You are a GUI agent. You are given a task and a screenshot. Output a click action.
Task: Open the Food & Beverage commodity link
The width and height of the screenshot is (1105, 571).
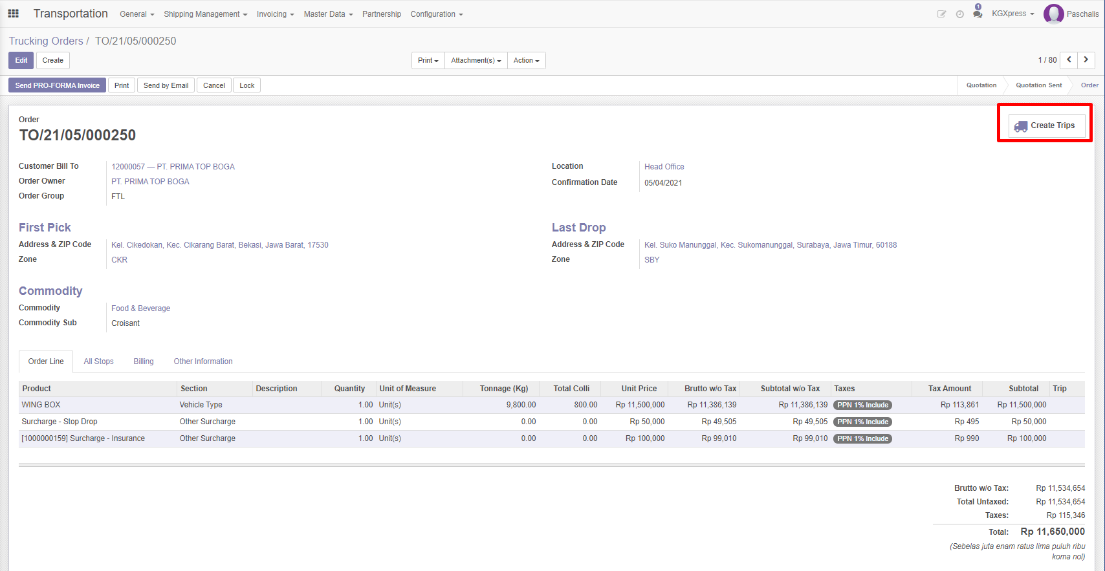coord(140,308)
